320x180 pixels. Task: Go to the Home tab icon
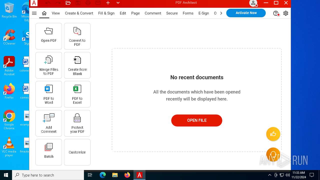pyautogui.click(x=44, y=13)
